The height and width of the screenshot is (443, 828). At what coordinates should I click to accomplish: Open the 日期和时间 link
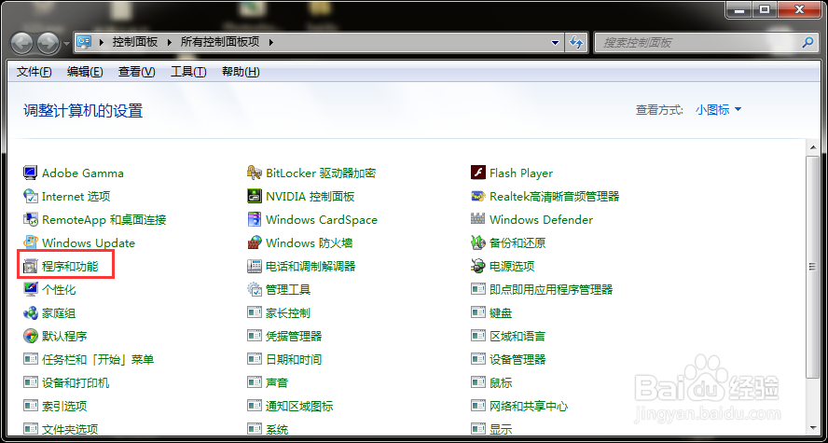pyautogui.click(x=294, y=360)
